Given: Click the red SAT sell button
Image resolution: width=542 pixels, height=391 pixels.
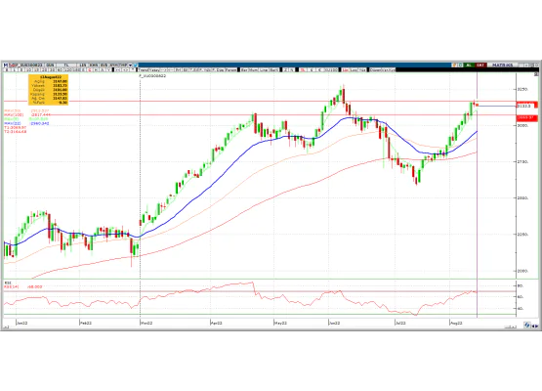Looking at the screenshot, I should click(480, 65).
